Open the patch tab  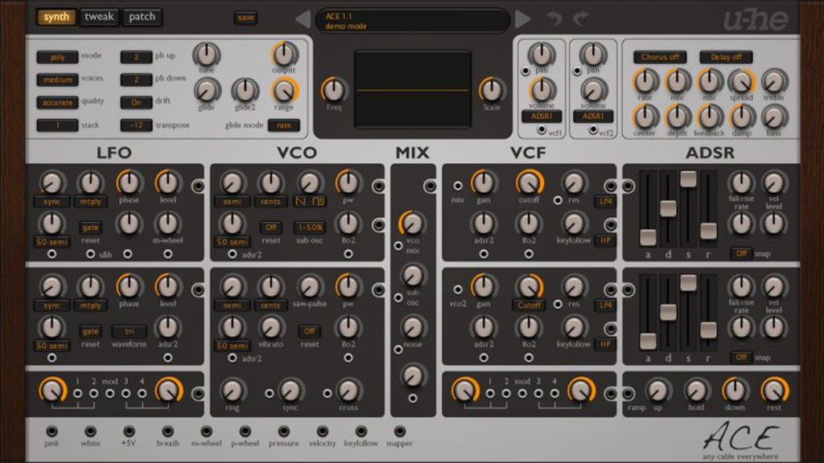[142, 17]
